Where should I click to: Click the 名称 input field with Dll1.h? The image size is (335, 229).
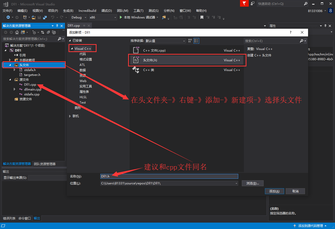click(x=169, y=176)
